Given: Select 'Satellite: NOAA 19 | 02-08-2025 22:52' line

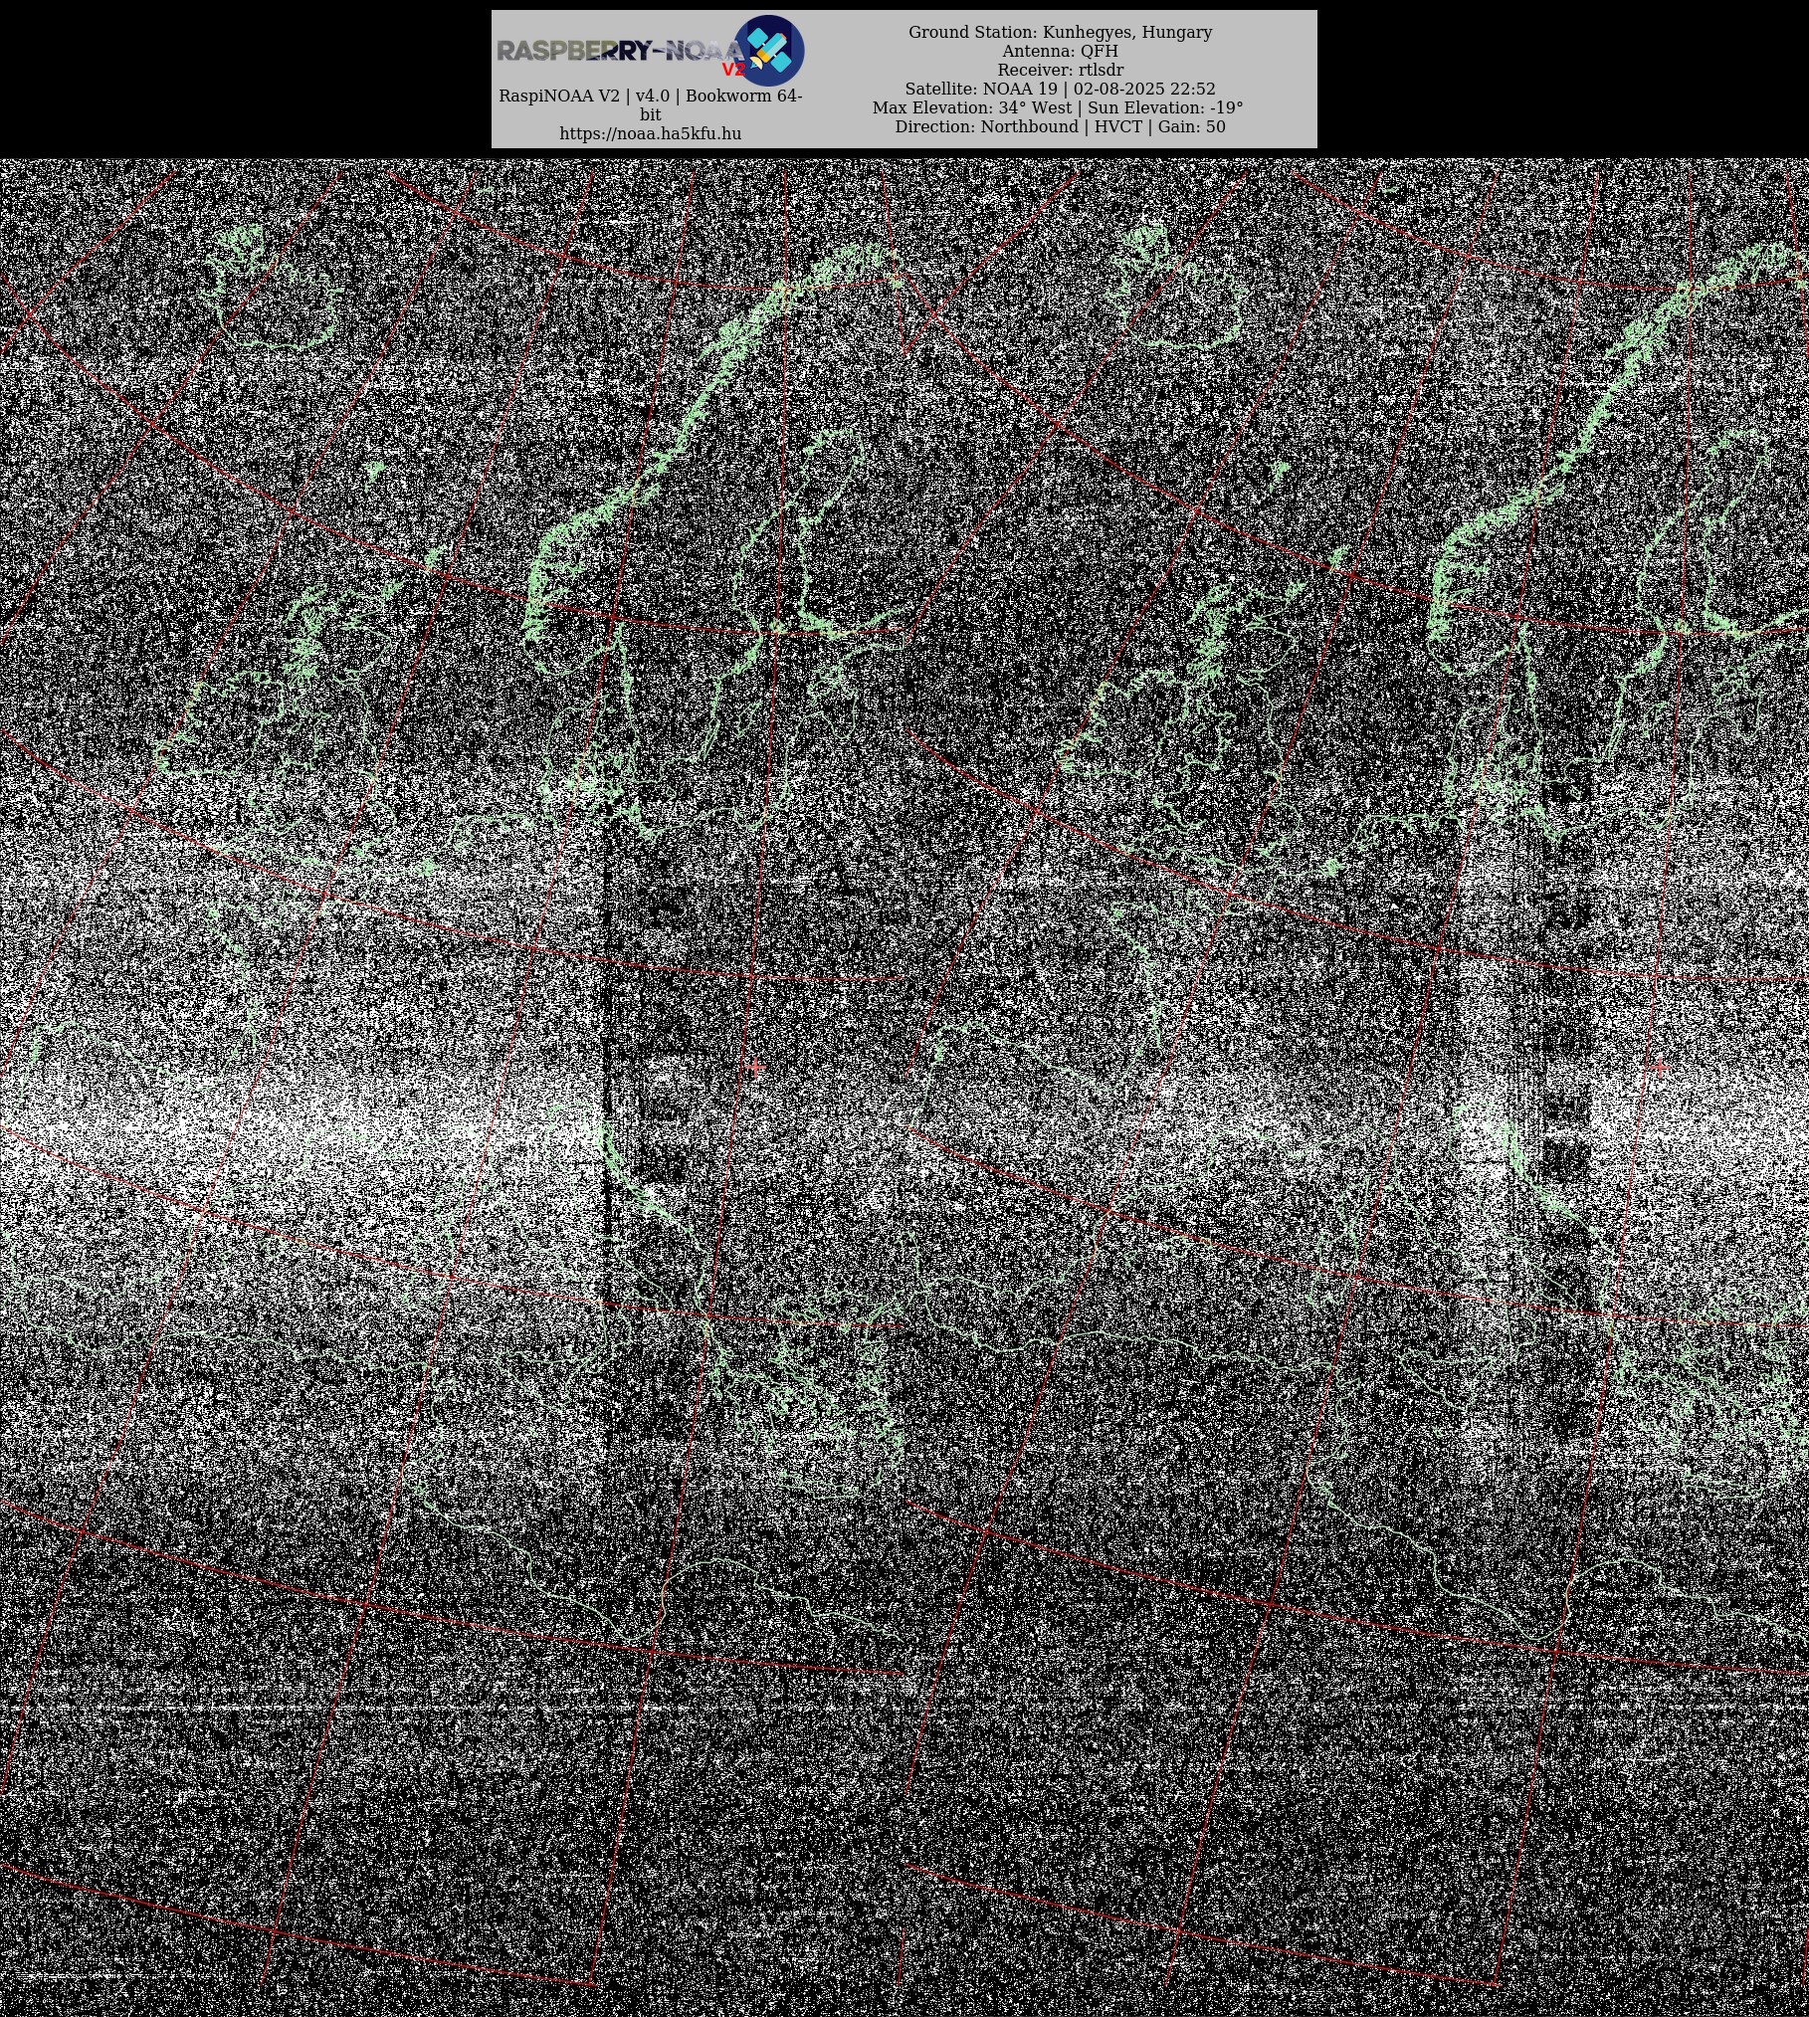Looking at the screenshot, I should tap(1060, 89).
